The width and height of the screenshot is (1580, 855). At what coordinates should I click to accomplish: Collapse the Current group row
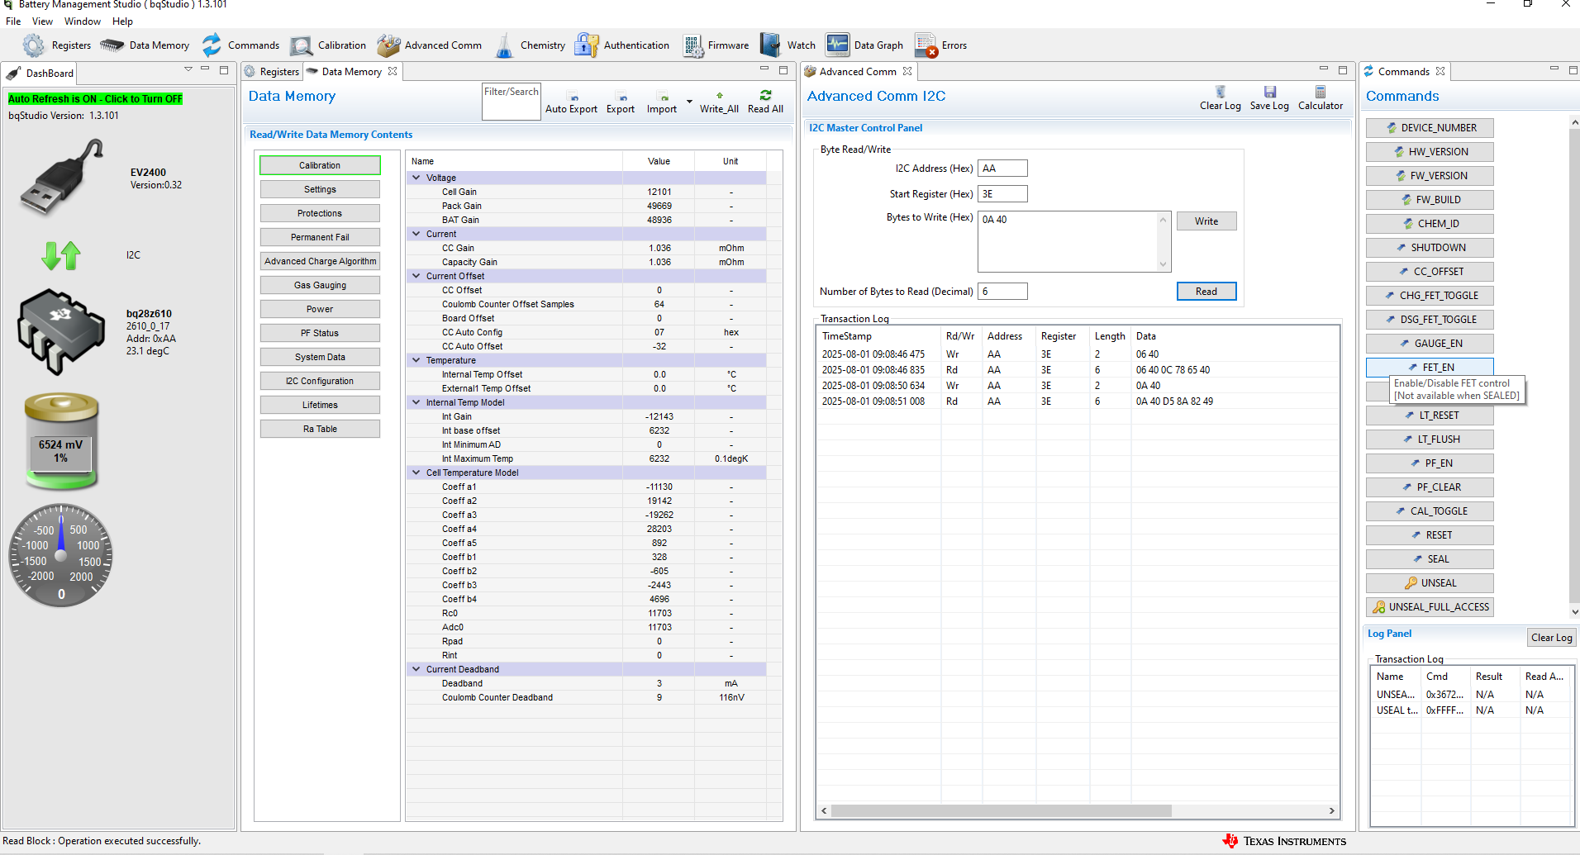[416, 234]
